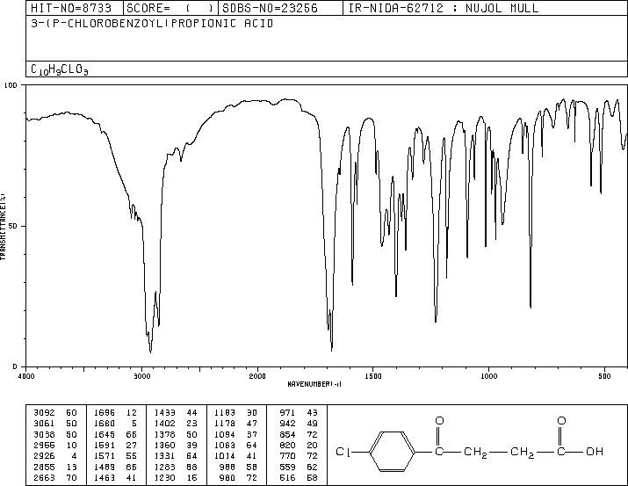Click the SCORE field in header

(x=170, y=8)
